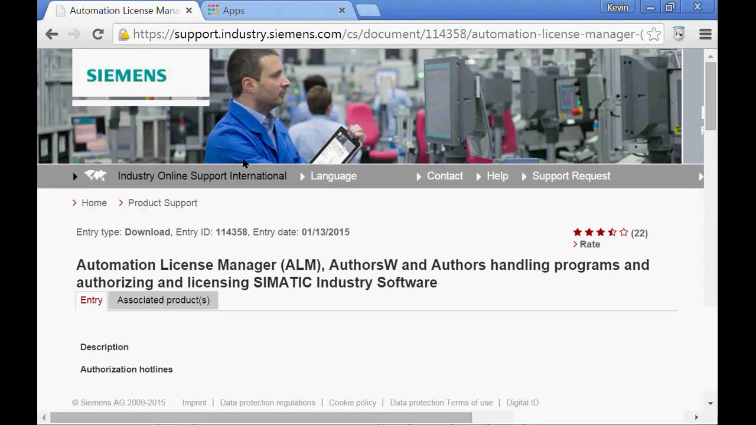Open the Contact menu item
Viewport: 756px width, 425px height.
tap(445, 176)
